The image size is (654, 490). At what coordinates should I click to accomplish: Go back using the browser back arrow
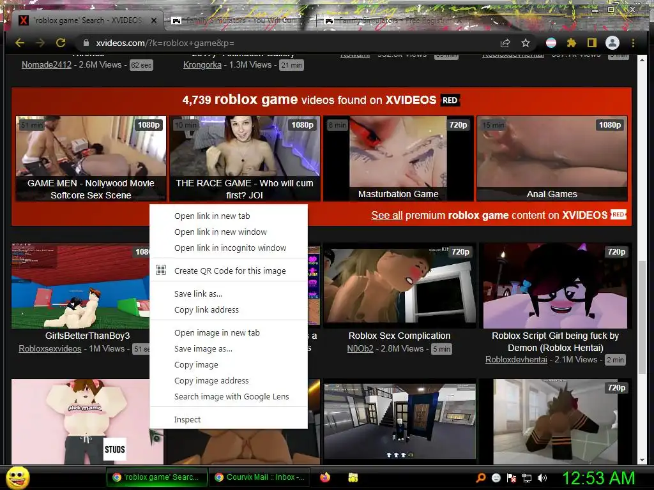[x=20, y=43]
